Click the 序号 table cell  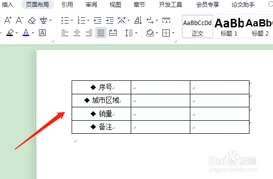101,87
